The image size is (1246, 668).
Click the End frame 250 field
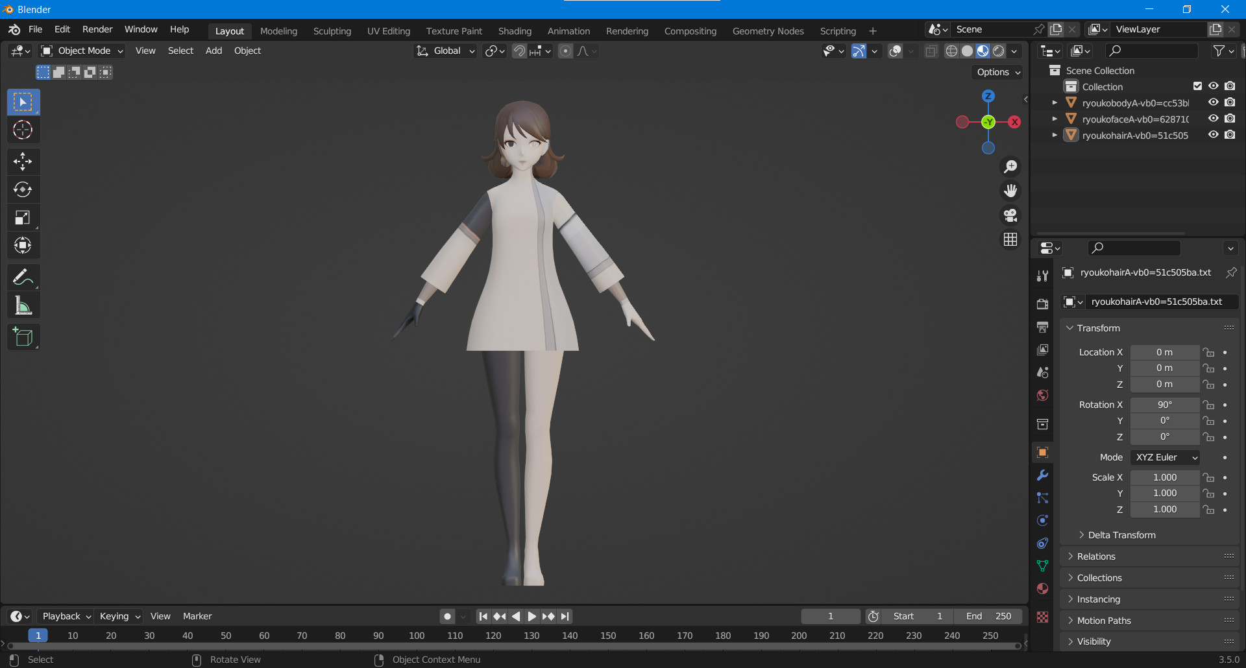(x=988, y=617)
